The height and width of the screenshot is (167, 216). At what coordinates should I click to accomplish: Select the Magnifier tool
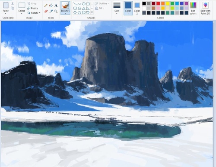[x=56, y=11]
